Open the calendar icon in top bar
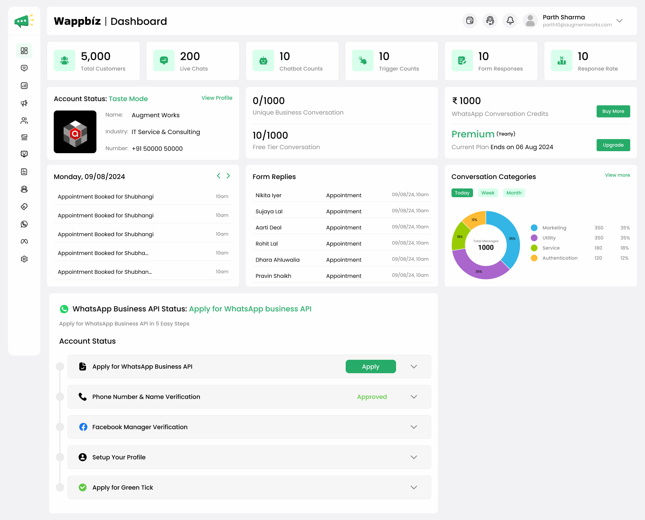645x520 pixels. [470, 20]
